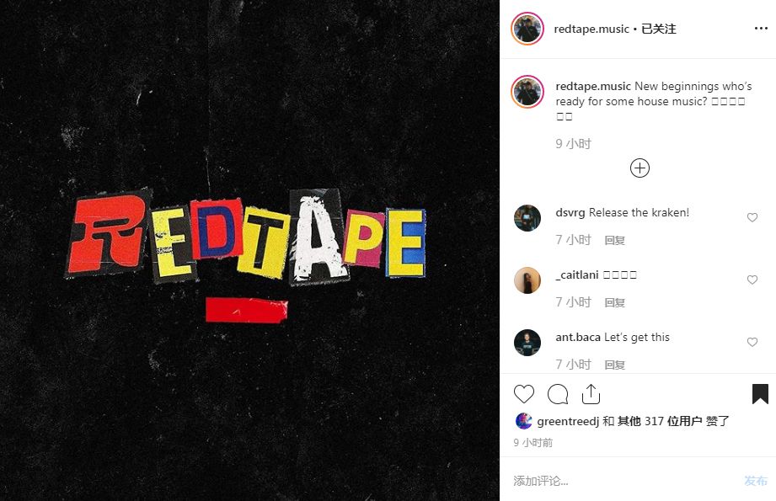776x501 pixels.
Task: Open redtape.music username in header
Action: tap(591, 29)
